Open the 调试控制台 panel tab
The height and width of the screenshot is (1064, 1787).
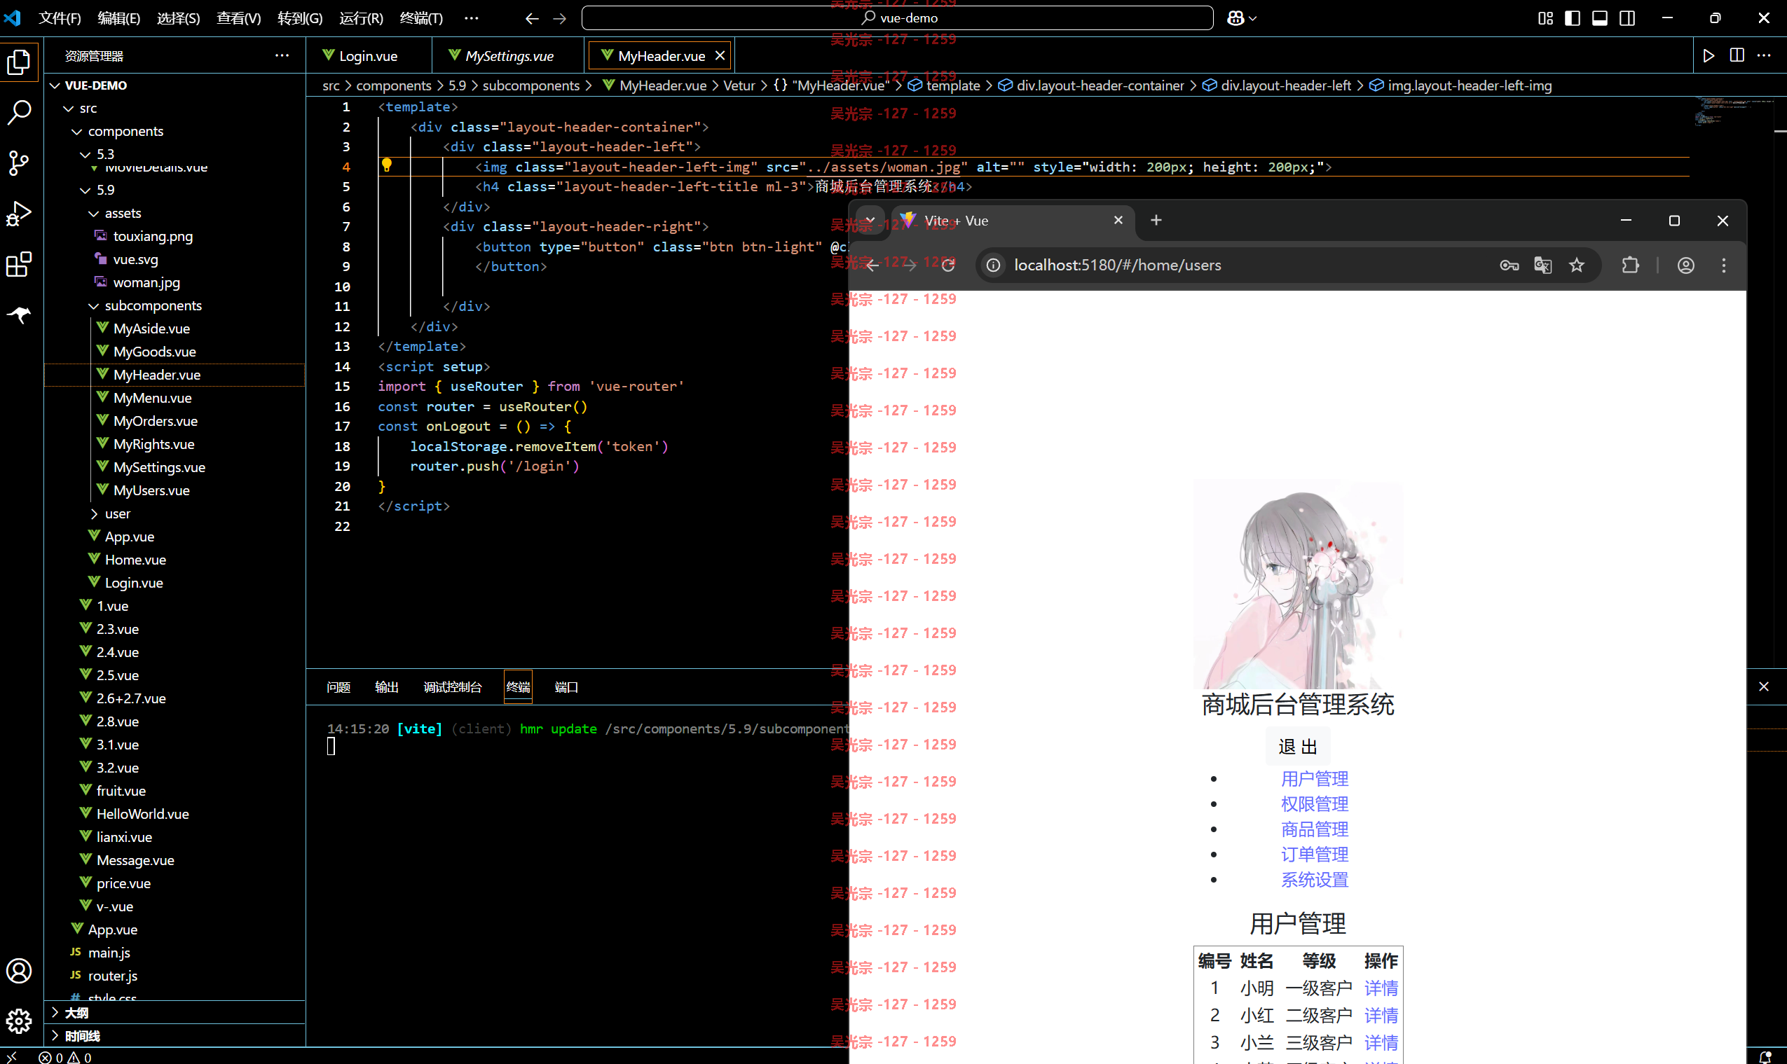[x=453, y=687]
